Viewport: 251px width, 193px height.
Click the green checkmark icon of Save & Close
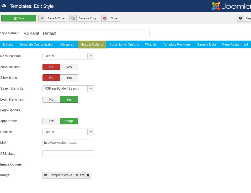tap(42, 18)
